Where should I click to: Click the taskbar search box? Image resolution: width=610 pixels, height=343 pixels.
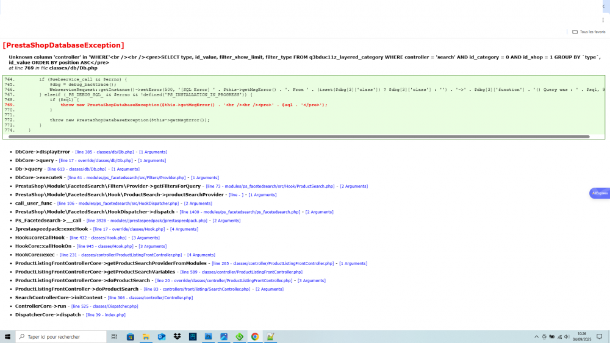coord(61,337)
